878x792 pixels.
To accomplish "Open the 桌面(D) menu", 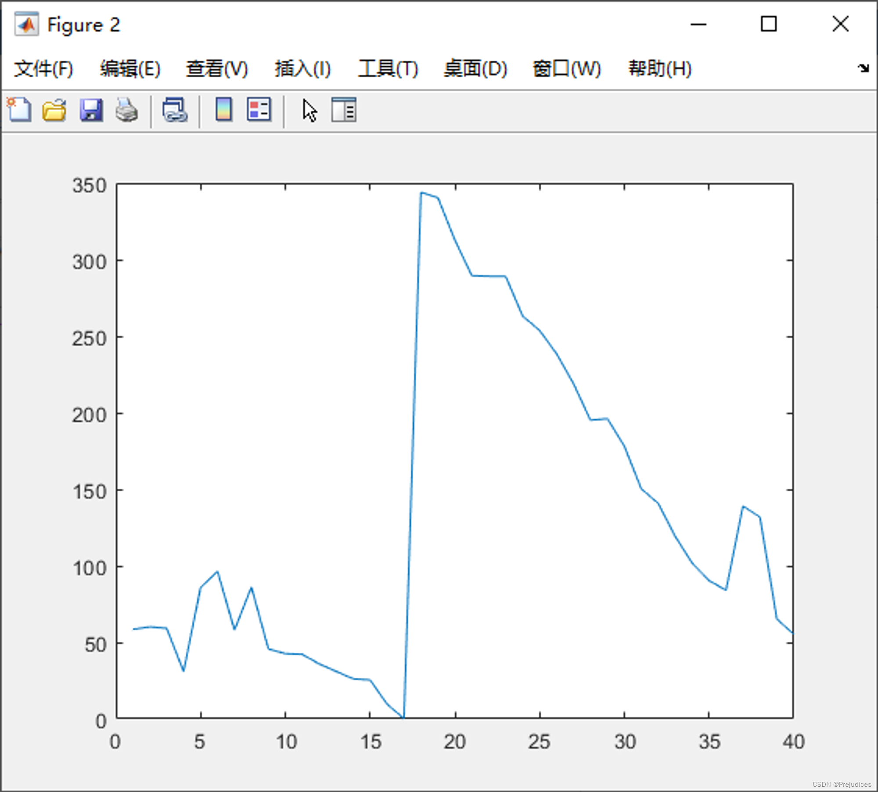I will click(475, 69).
